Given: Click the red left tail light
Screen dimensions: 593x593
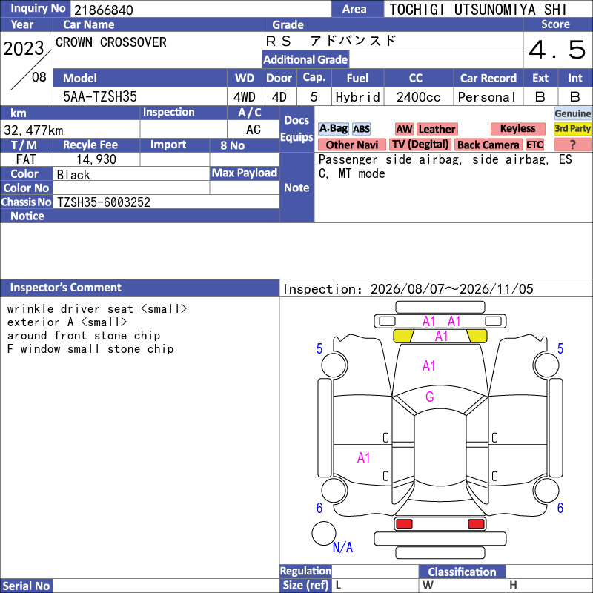Looking at the screenshot, I should click(404, 524).
